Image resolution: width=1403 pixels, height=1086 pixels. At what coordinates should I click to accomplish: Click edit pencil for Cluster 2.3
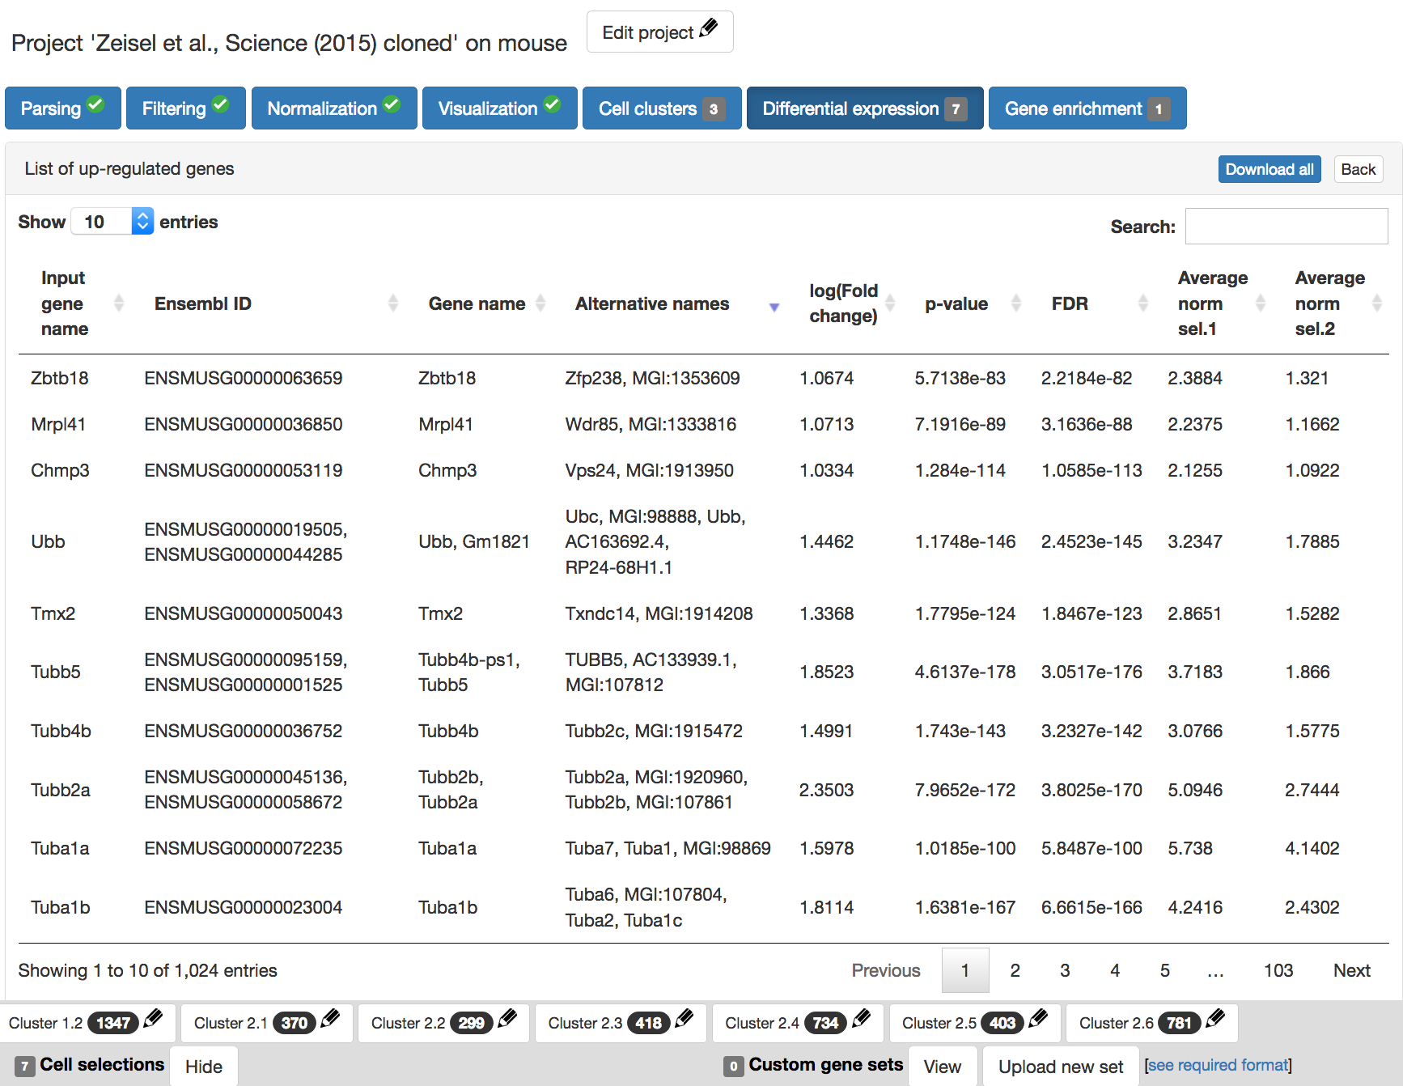coord(685,1020)
